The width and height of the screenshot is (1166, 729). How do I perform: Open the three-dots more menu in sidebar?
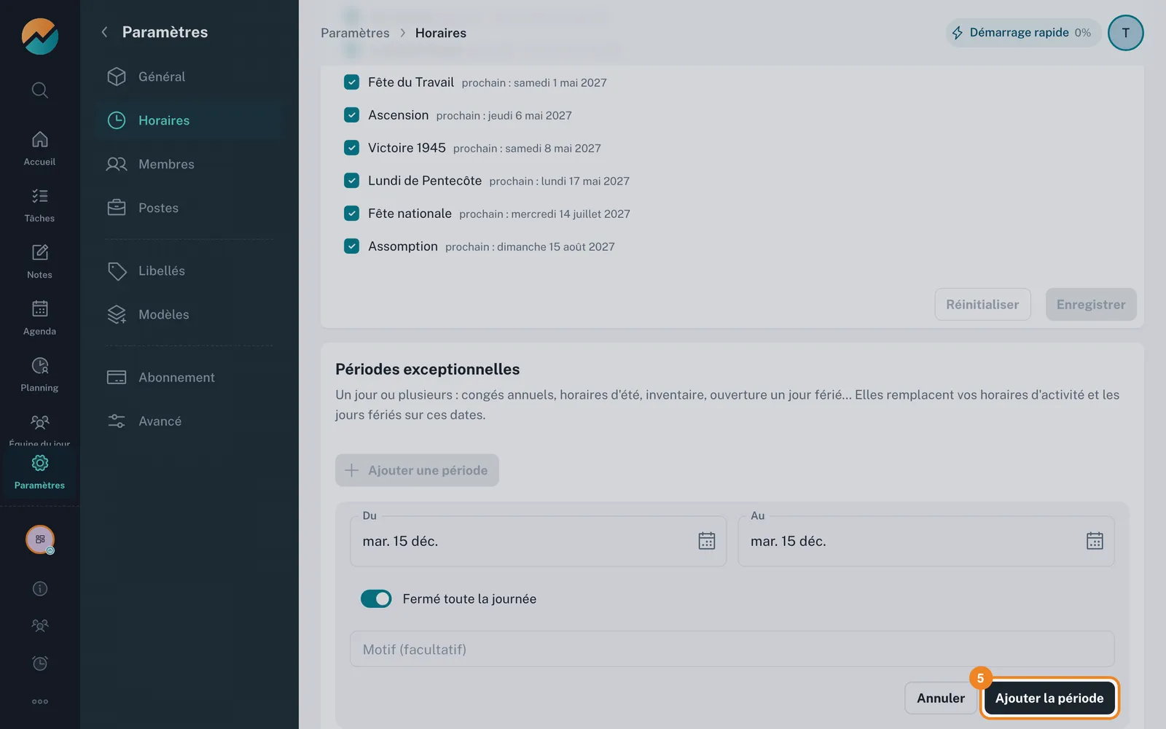(40, 701)
